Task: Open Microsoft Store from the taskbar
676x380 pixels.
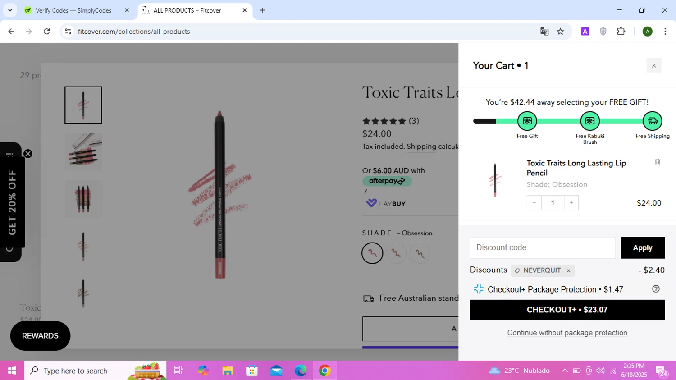Action: [x=252, y=371]
